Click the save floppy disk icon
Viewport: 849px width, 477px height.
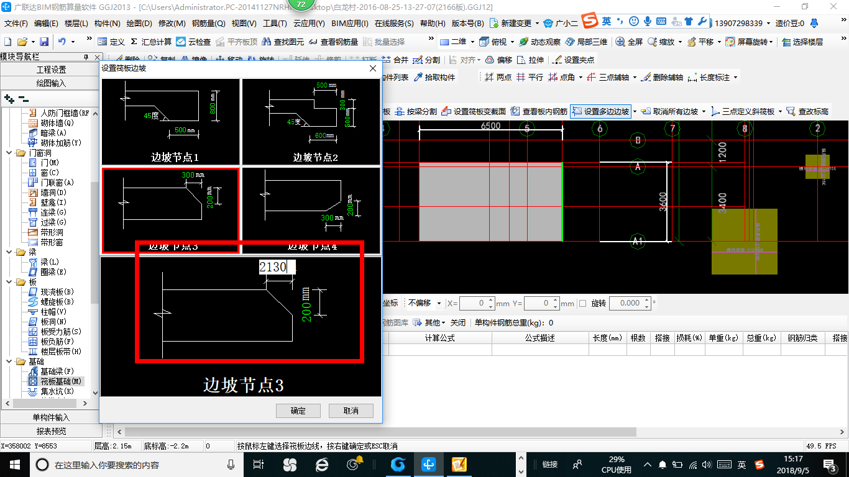pos(44,42)
